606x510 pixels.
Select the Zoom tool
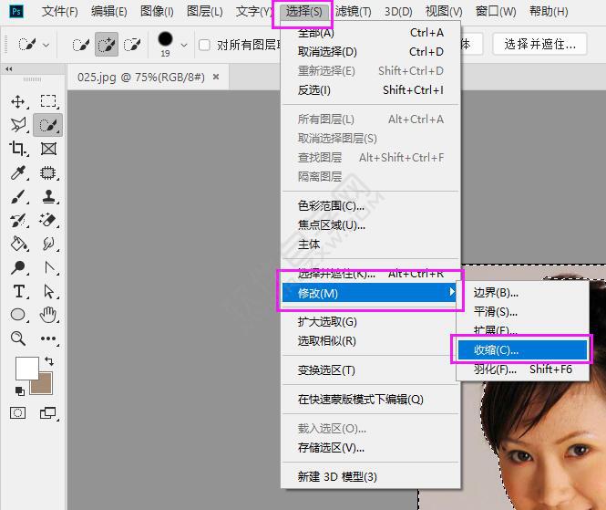pos(18,338)
